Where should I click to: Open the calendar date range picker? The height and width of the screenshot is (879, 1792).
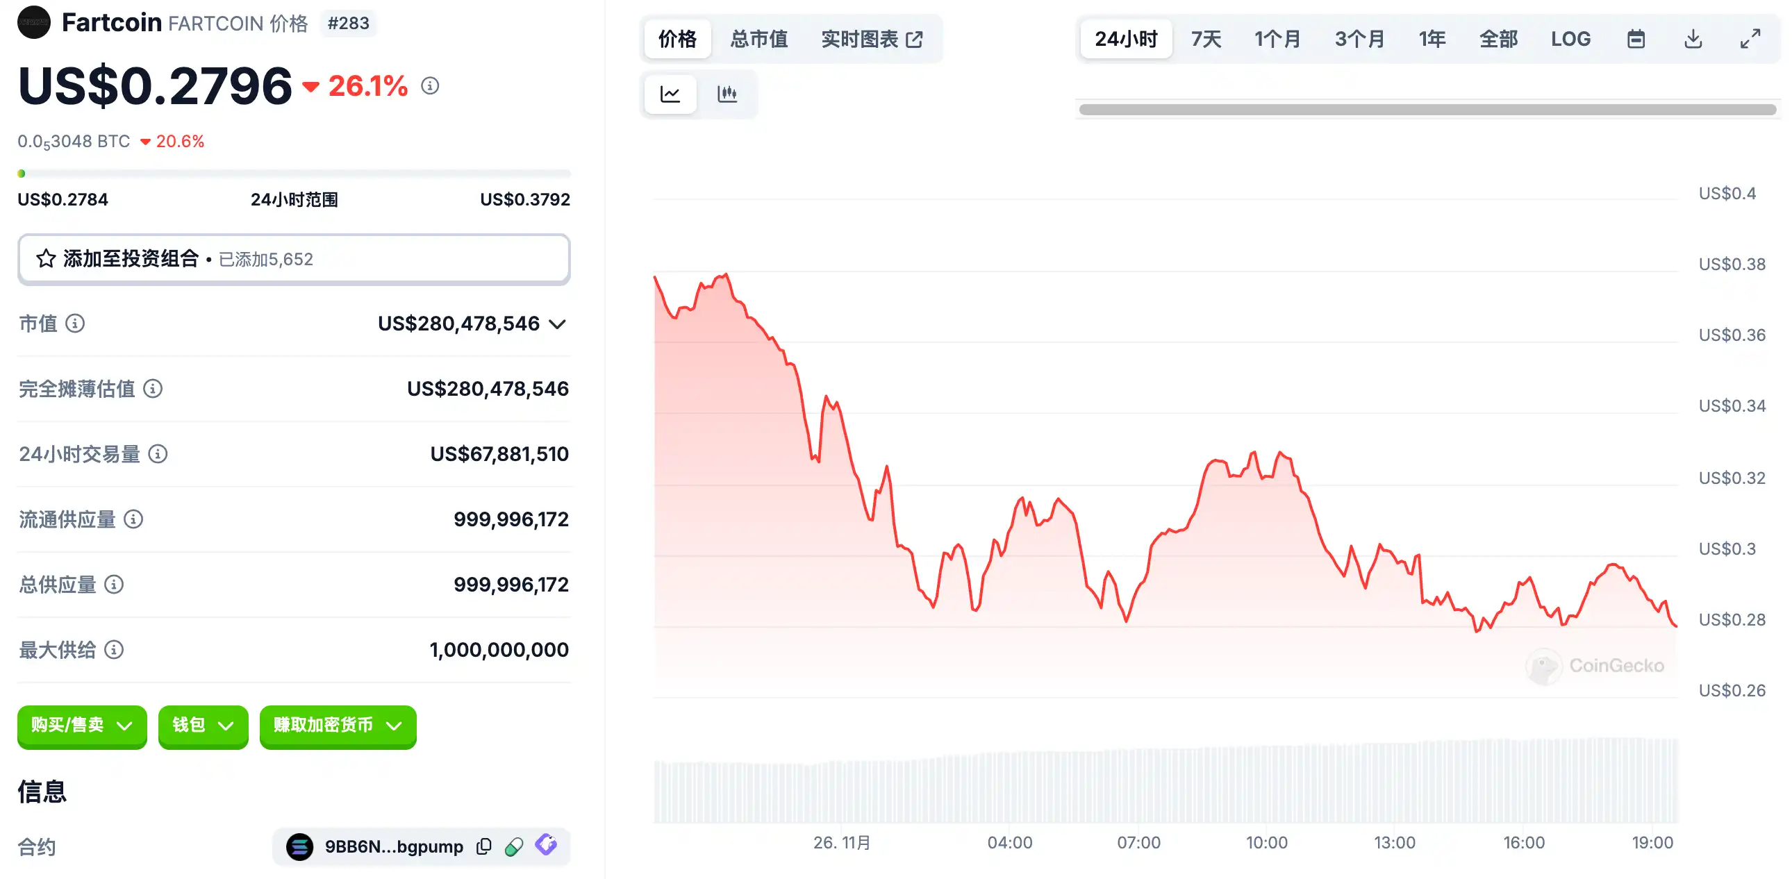1636,39
